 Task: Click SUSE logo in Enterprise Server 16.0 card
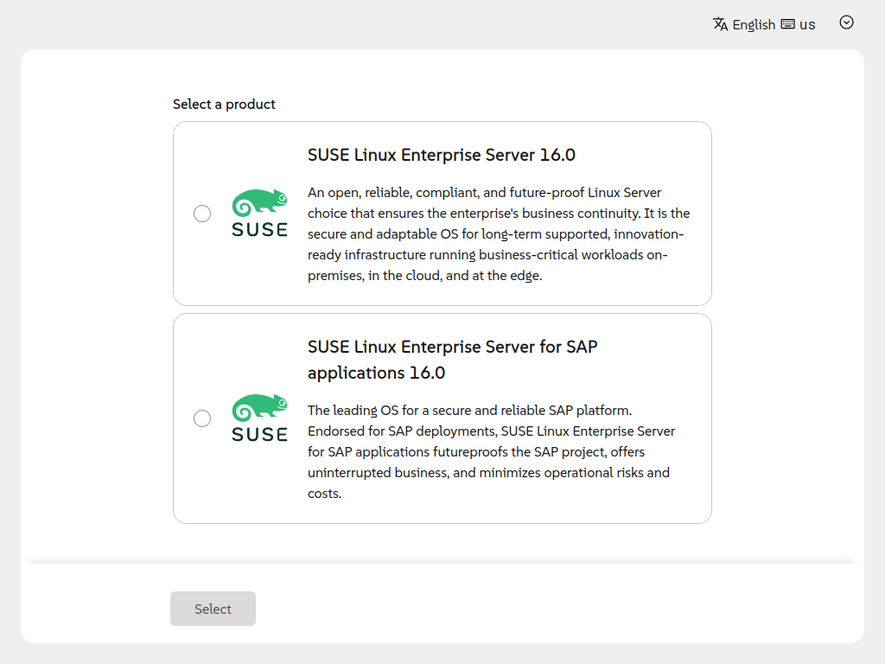[259, 214]
